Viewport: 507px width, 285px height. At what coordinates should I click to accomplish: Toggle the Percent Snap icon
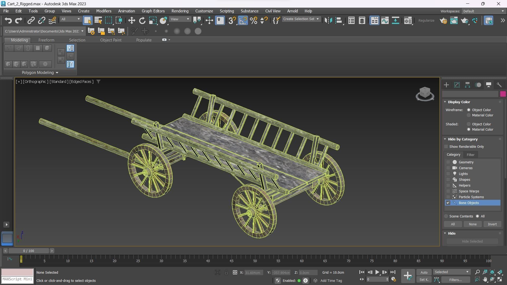click(x=253, y=21)
